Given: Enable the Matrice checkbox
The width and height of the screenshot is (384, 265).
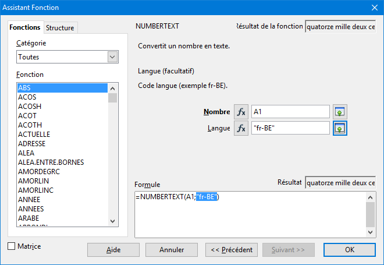Looking at the screenshot, I should tap(11, 246).
